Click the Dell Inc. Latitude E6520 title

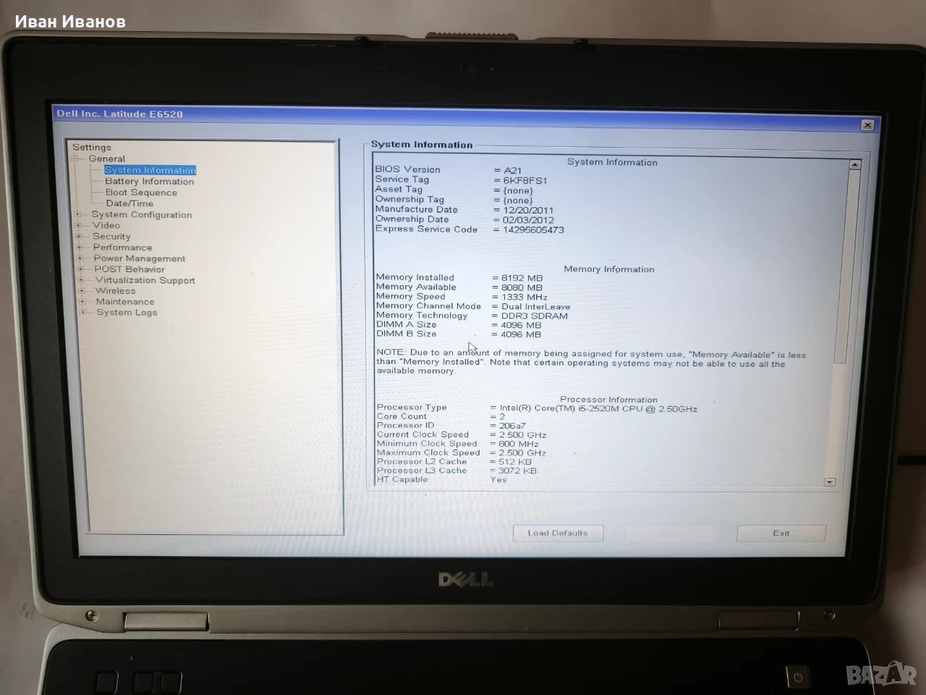(120, 114)
